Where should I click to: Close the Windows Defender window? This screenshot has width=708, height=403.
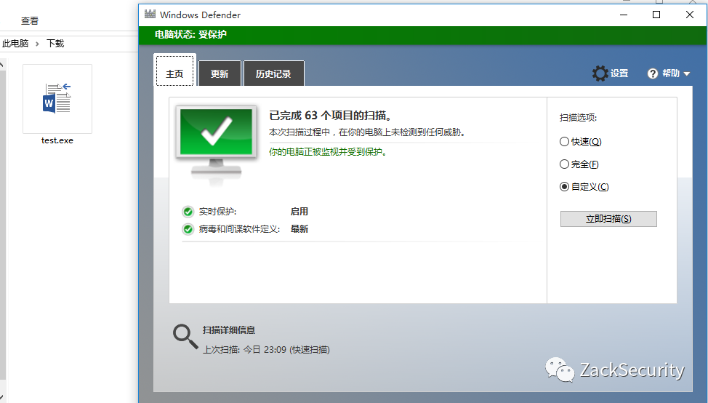coord(690,15)
